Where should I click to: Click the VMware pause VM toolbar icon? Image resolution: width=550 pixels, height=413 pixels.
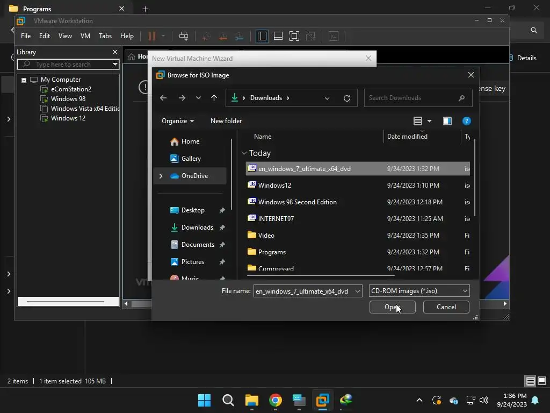pos(151,36)
